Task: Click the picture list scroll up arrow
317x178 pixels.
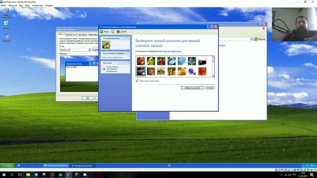Action: [x=213, y=57]
